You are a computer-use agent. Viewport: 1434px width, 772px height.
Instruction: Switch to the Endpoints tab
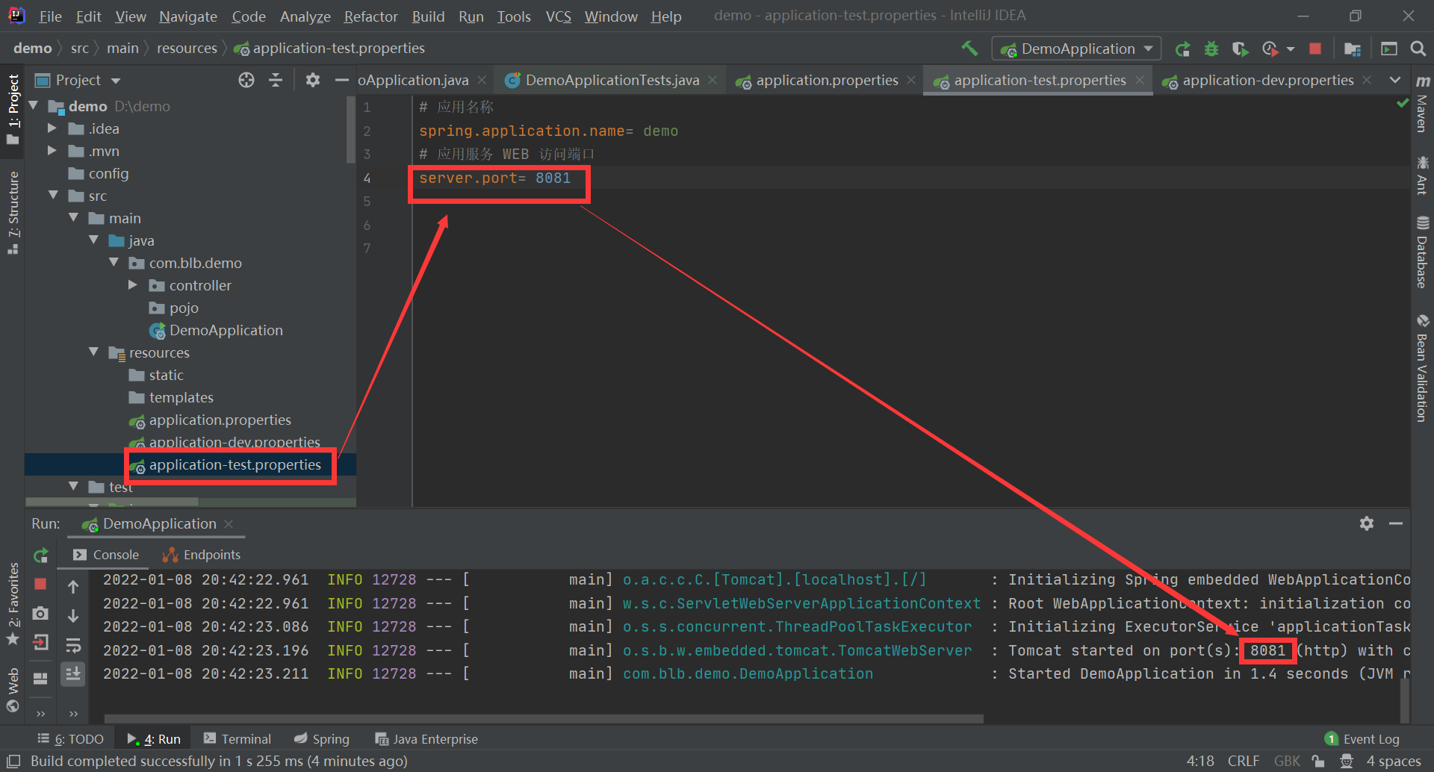click(202, 555)
